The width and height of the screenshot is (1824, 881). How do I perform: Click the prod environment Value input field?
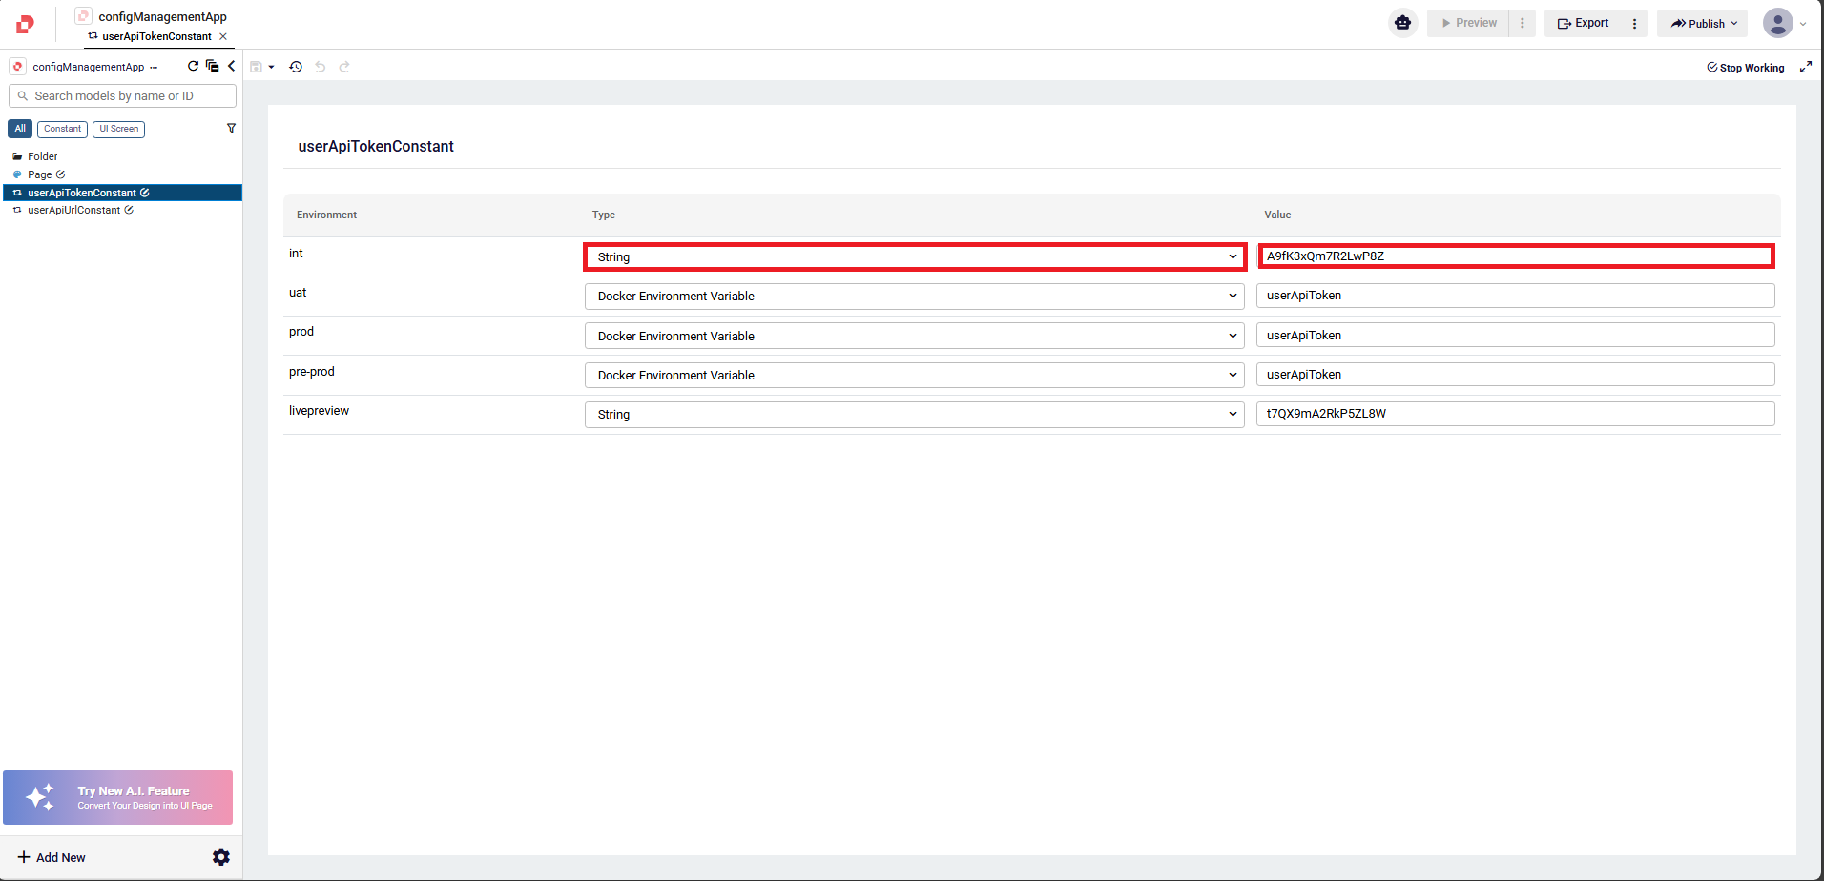(x=1515, y=336)
